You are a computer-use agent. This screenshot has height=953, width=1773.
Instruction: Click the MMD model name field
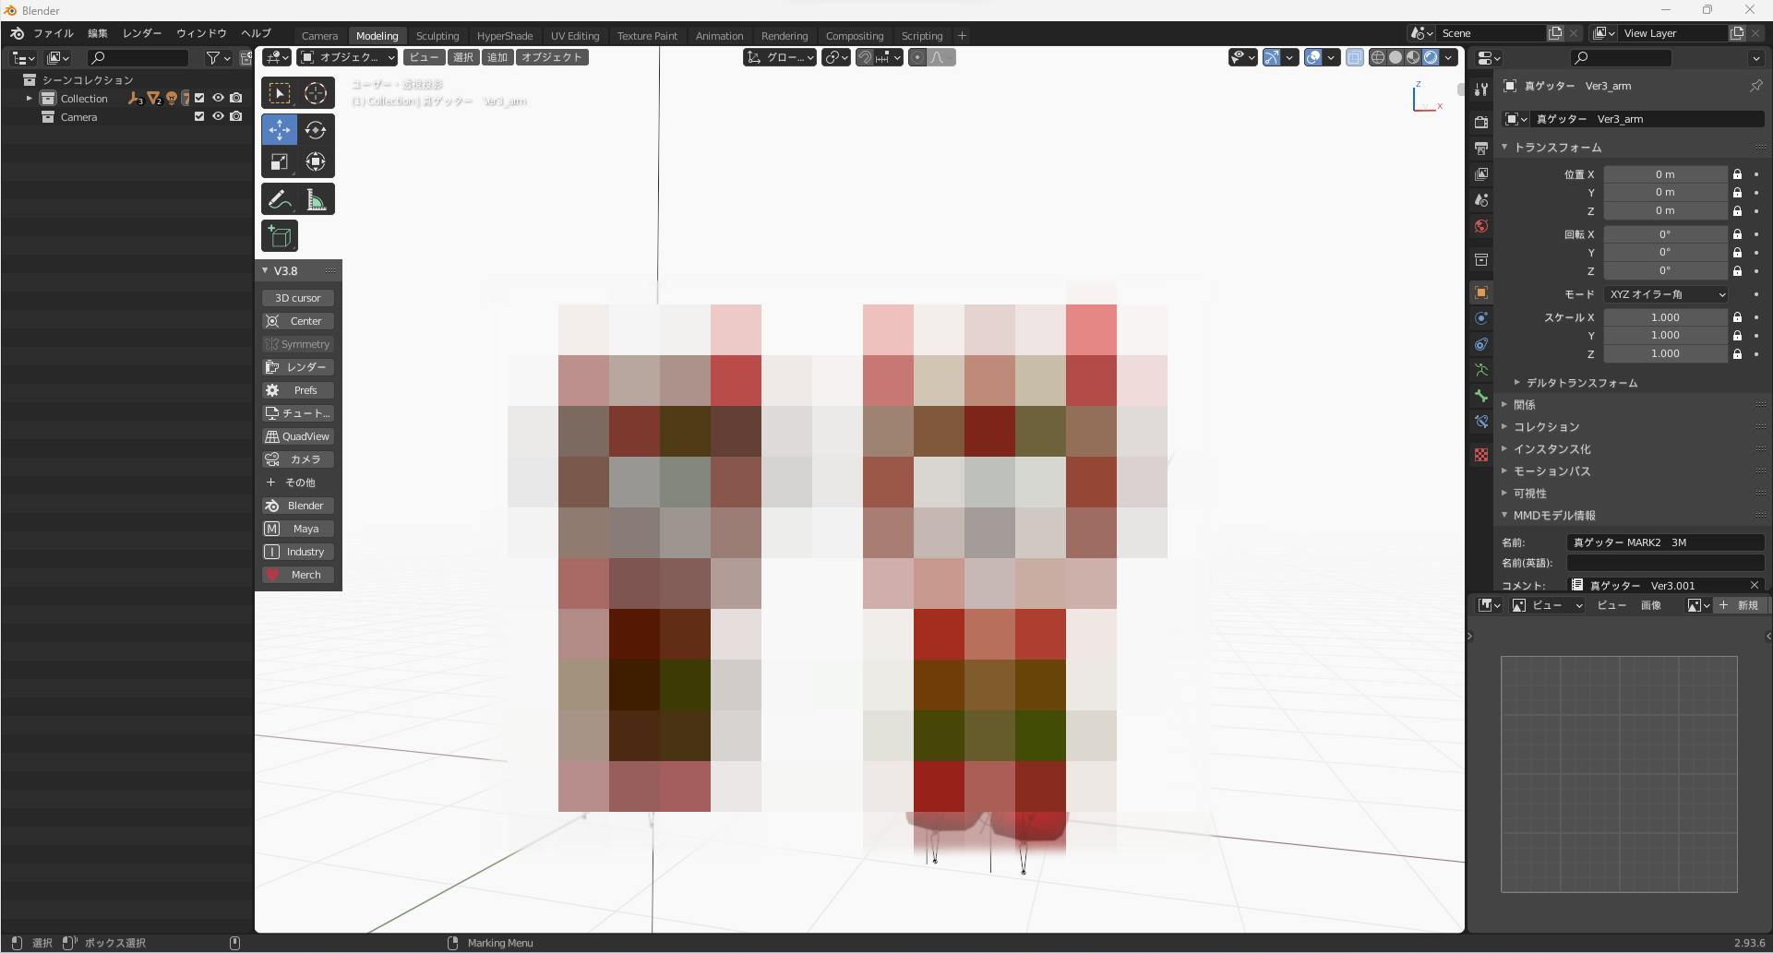pyautogui.click(x=1665, y=542)
